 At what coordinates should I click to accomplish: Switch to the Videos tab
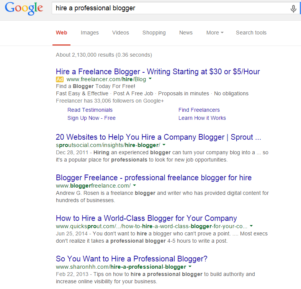click(x=121, y=33)
